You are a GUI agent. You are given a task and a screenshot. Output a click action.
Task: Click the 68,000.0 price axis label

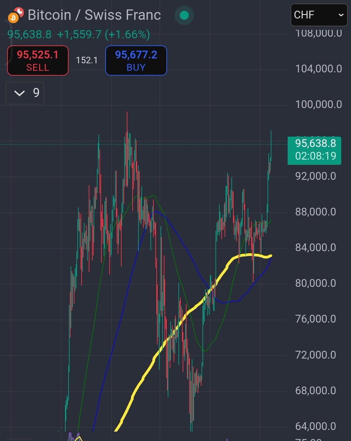click(316, 391)
